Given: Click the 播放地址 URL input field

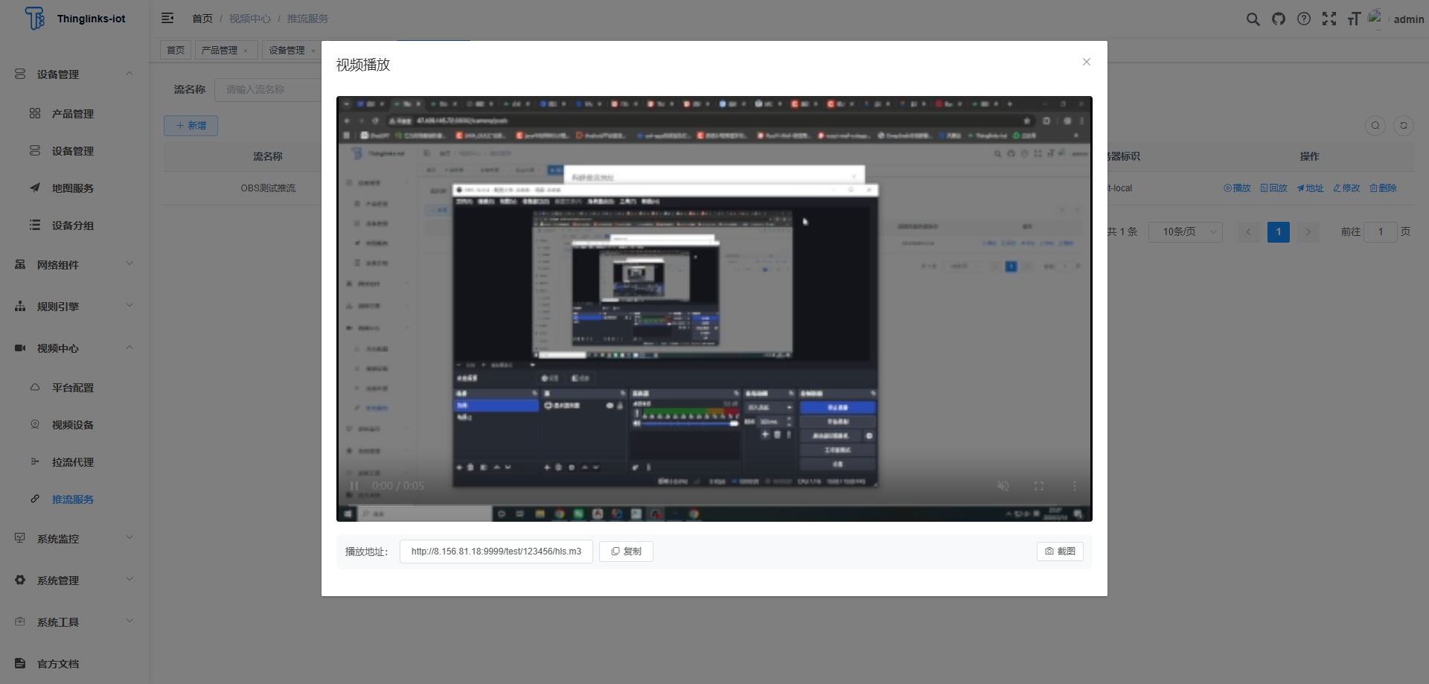Looking at the screenshot, I should tap(496, 552).
